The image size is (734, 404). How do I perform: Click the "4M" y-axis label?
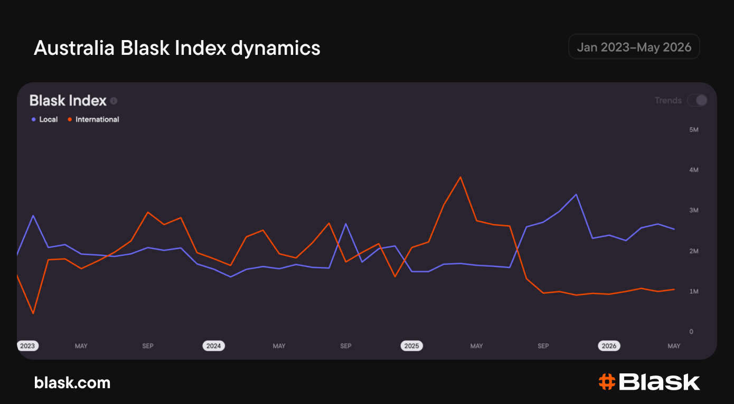coord(694,170)
